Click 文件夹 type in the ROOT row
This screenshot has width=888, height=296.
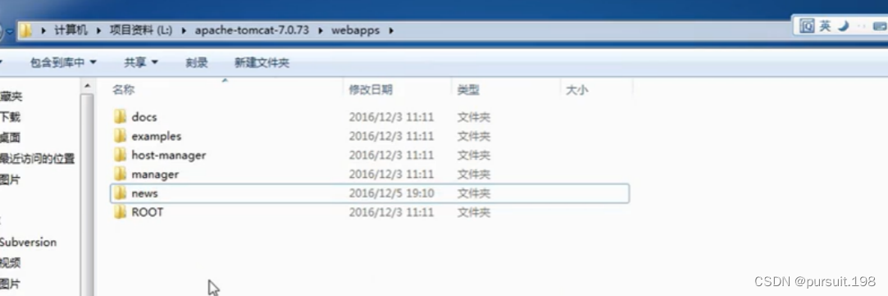473,213
